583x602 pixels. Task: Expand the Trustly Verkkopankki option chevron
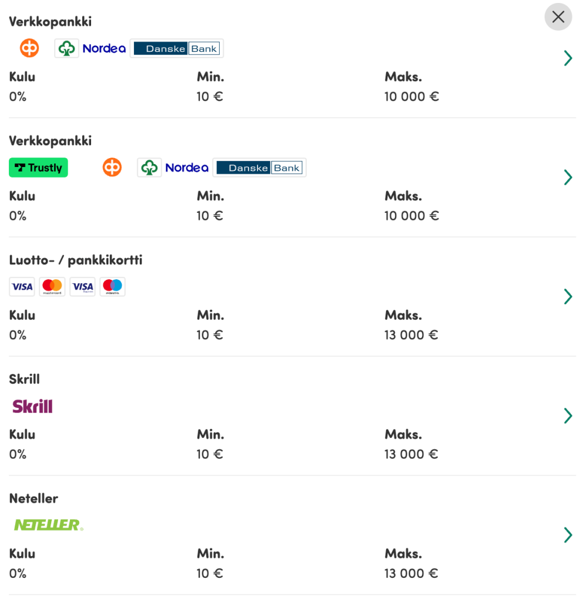click(568, 178)
